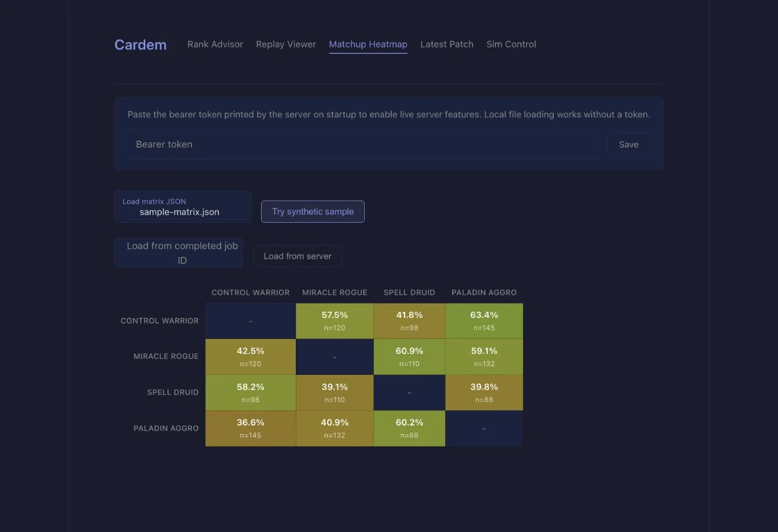Screen dimensions: 778x532
Task: Switch to the Replay Viewer tab
Action: [x=286, y=44]
